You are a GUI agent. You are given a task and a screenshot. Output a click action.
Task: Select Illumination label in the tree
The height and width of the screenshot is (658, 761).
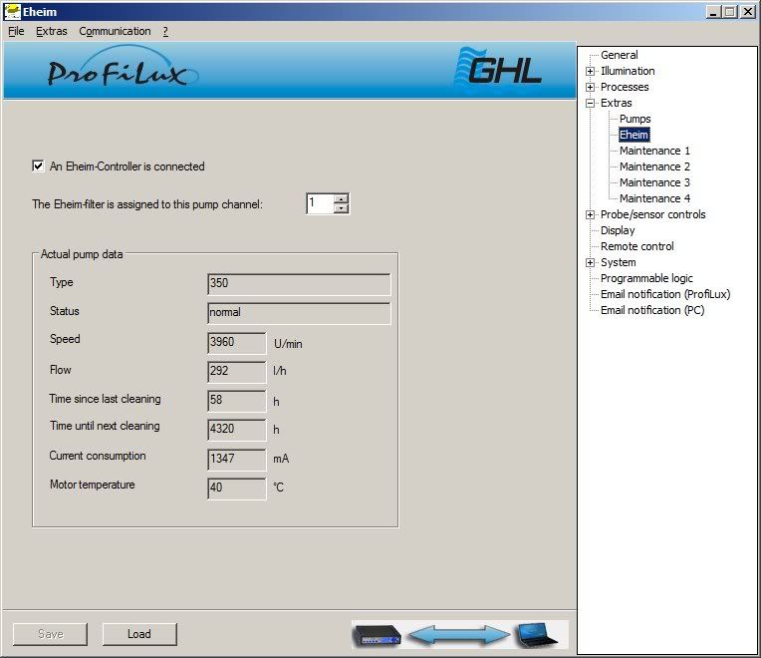[628, 71]
